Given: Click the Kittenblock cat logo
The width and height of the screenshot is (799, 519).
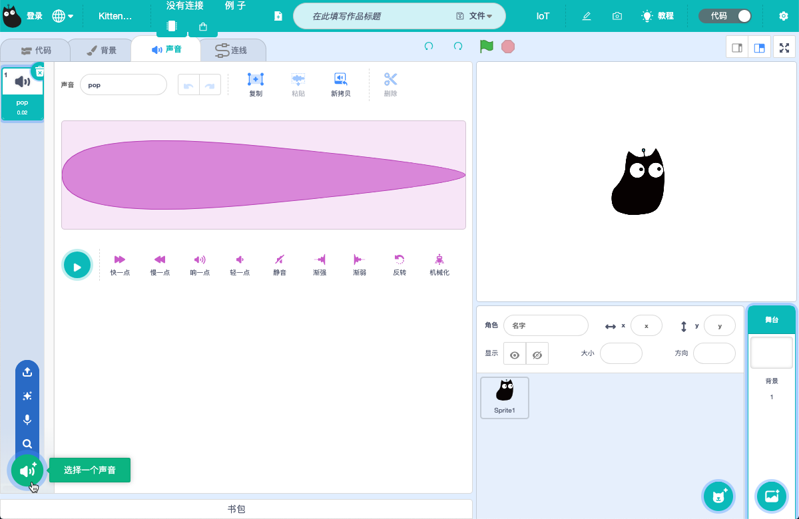Looking at the screenshot, I should 12,16.
